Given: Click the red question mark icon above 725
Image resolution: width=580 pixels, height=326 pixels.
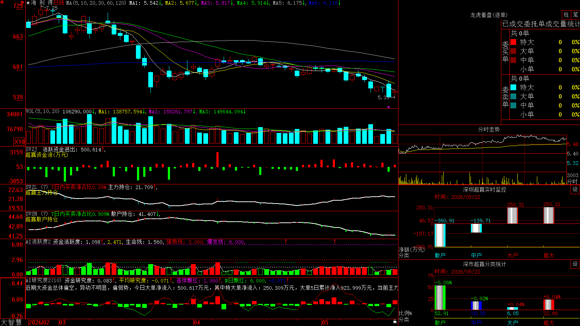Looking at the screenshot, I should coord(22,4).
